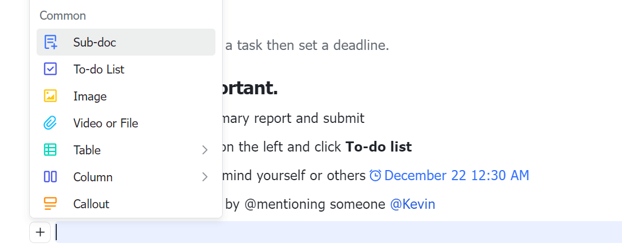Viewport: 622px width, 252px height.
Task: Choose the Sub-doc menu entry label
Action: pos(94,42)
